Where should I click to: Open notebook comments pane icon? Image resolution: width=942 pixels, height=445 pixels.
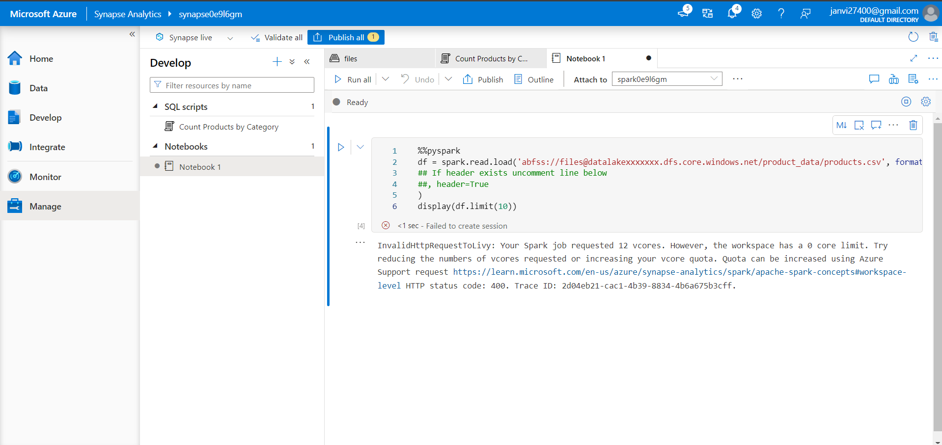point(874,79)
